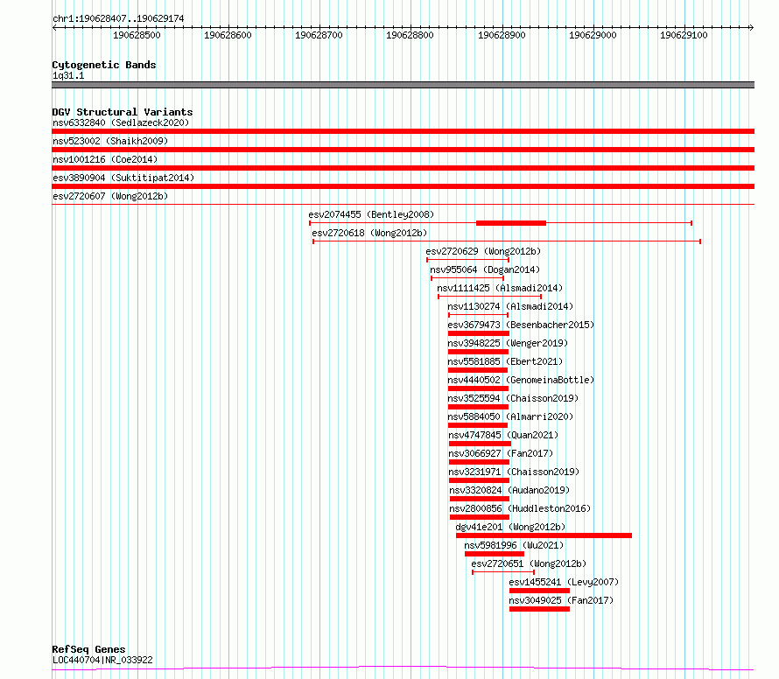Click the LOC440704|NR_033922 gene label
Viewport: 779px width, 679px height.
pos(102,660)
